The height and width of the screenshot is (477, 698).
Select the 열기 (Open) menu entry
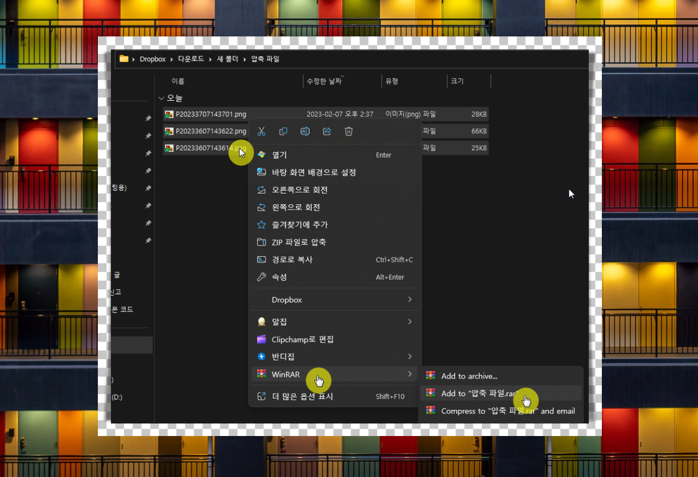(335, 155)
